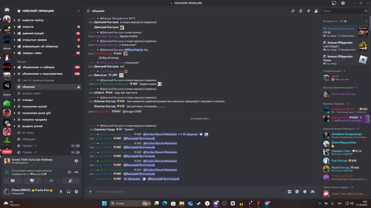Open the GIF picker in message bar
Image resolution: width=371 pixels, height=208 pixels.
(x=289, y=192)
